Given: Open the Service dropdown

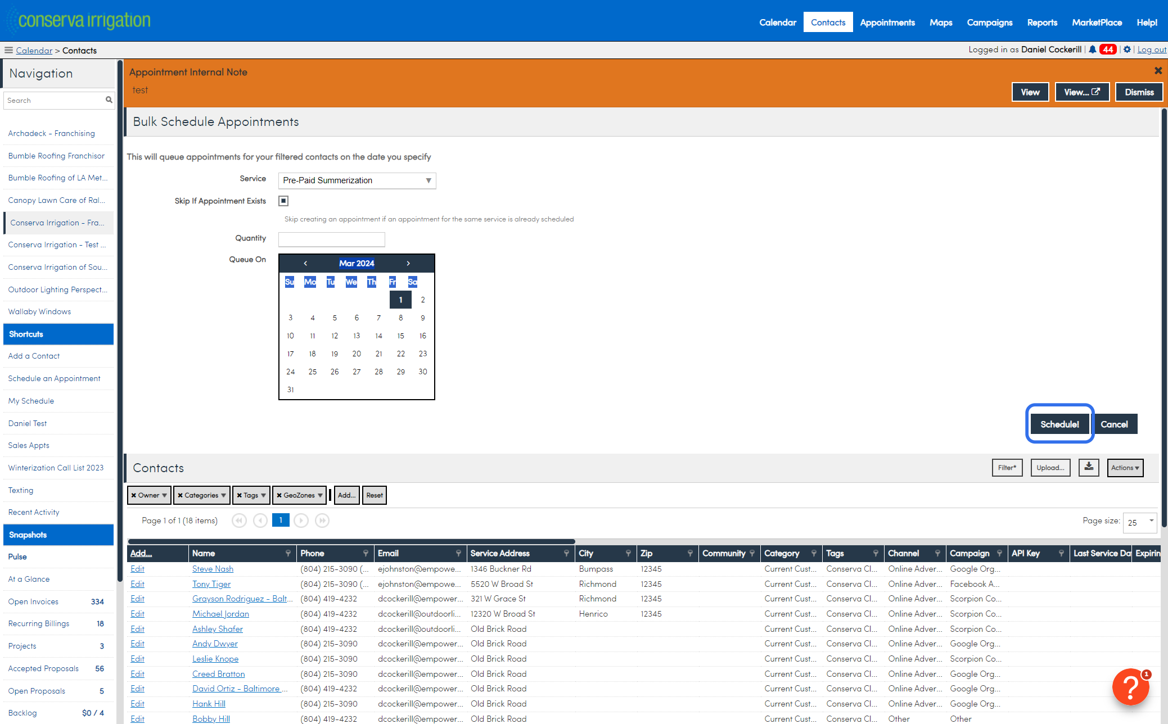Looking at the screenshot, I should pos(357,180).
